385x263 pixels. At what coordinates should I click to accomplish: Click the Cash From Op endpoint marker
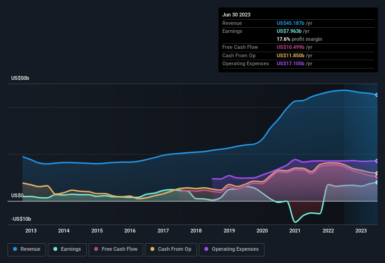(377, 173)
